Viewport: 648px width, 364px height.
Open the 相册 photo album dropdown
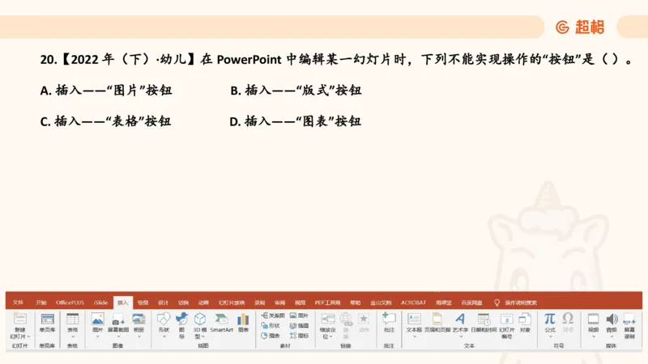(139, 336)
